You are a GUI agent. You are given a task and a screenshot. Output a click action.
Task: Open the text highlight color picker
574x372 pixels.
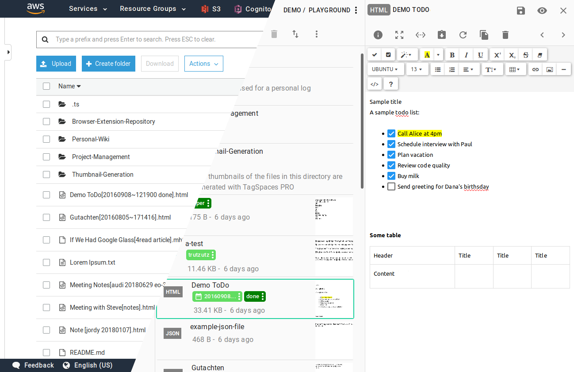[x=437, y=54]
